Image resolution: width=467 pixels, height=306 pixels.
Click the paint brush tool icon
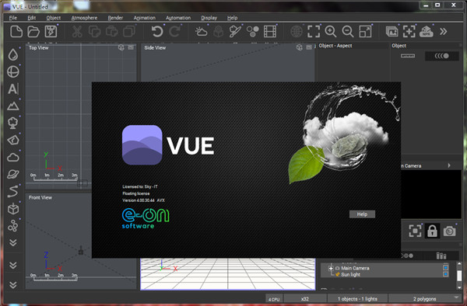235,32
